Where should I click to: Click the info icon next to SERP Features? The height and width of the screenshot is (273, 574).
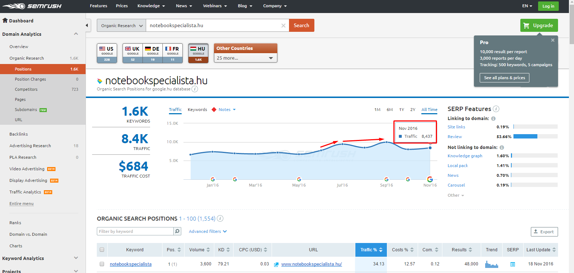pos(496,109)
